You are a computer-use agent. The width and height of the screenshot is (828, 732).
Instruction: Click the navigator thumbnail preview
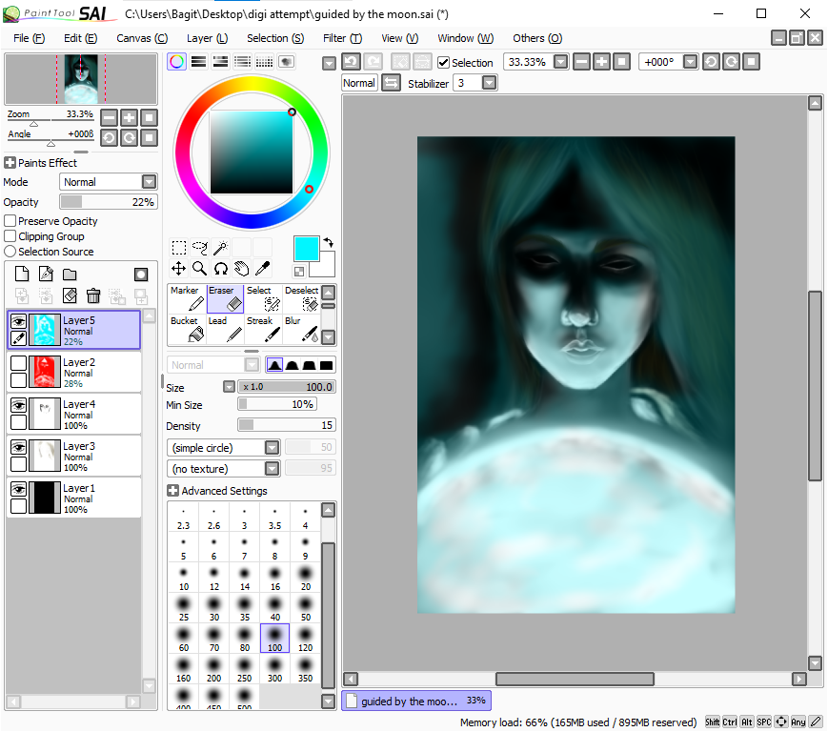[x=81, y=79]
